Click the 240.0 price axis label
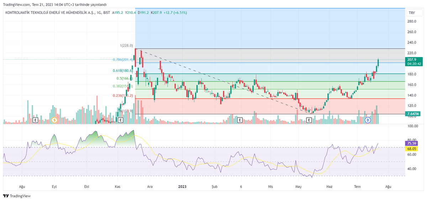Screen dimensions: 427x201 [412, 43]
